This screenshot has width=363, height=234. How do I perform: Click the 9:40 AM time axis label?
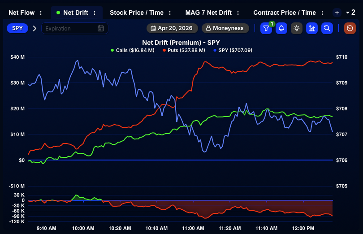click(x=46, y=228)
